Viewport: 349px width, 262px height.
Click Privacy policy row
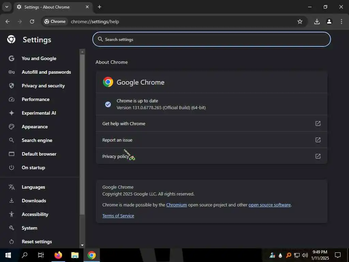211,156
